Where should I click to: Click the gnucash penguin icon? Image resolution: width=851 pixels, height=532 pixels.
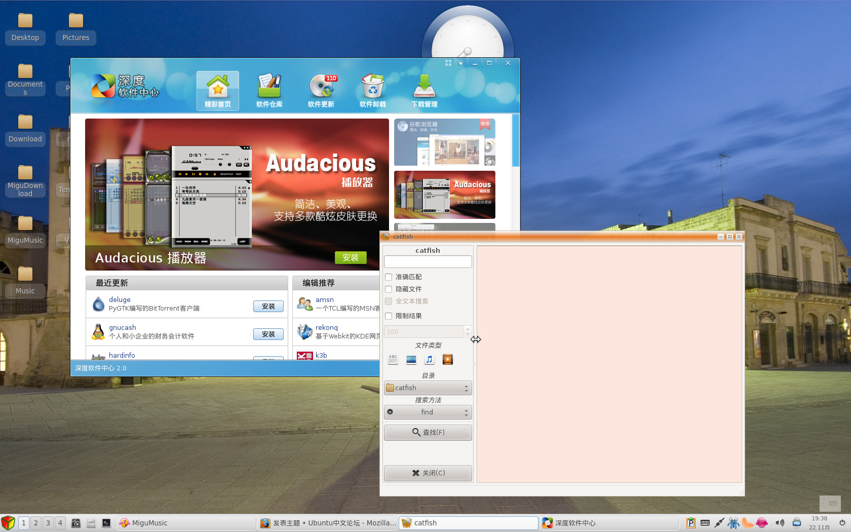[x=98, y=332]
